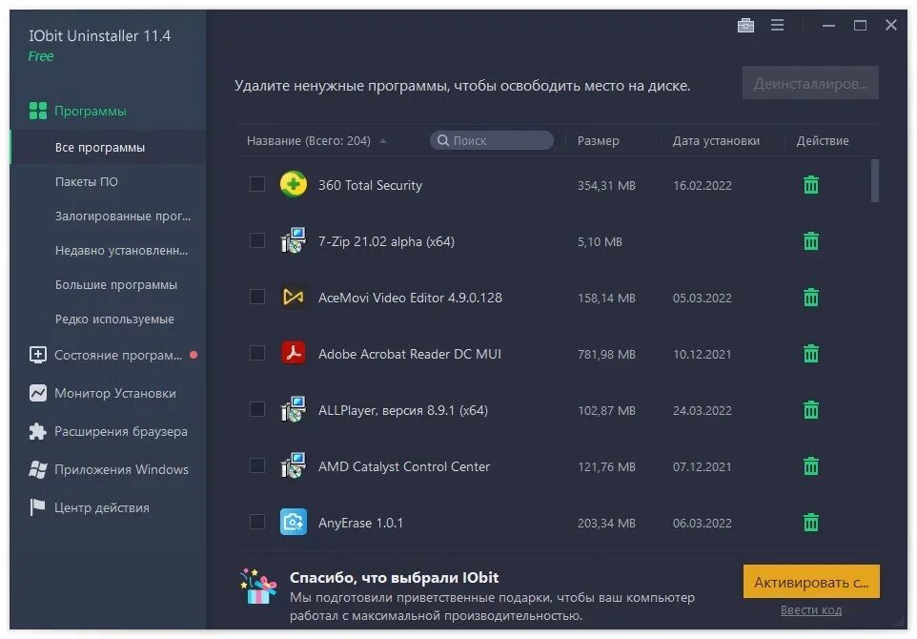Open the Монитор Установки label
The image size is (917, 639).
(115, 393)
